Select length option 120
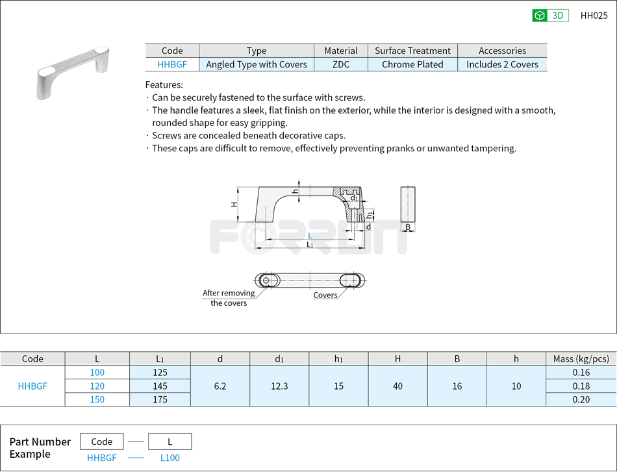The width and height of the screenshot is (617, 474). 97,386
